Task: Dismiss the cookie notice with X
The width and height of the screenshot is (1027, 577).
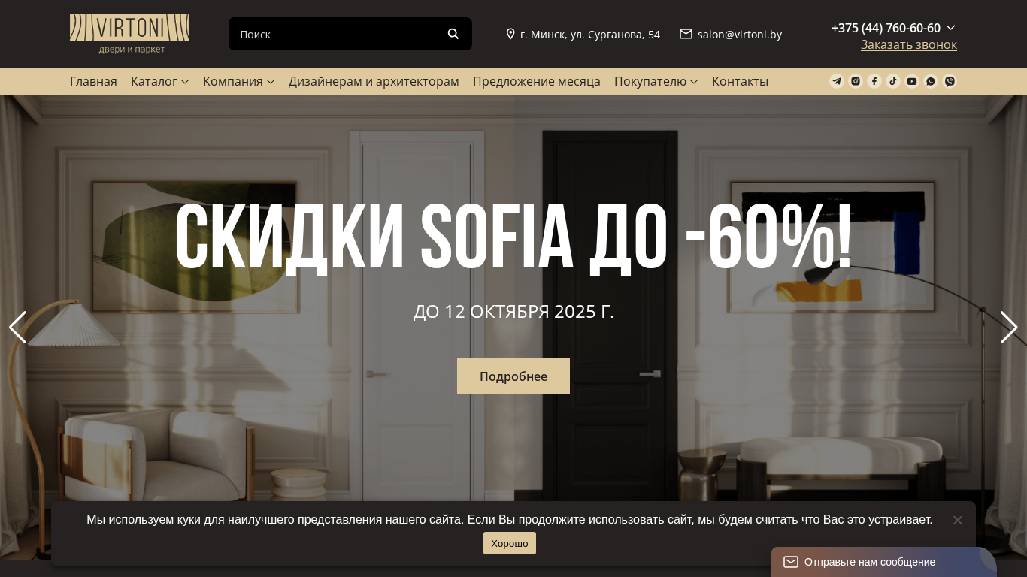Action: [957, 520]
